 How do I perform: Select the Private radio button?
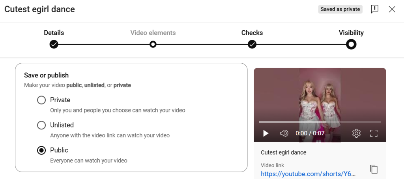point(41,100)
